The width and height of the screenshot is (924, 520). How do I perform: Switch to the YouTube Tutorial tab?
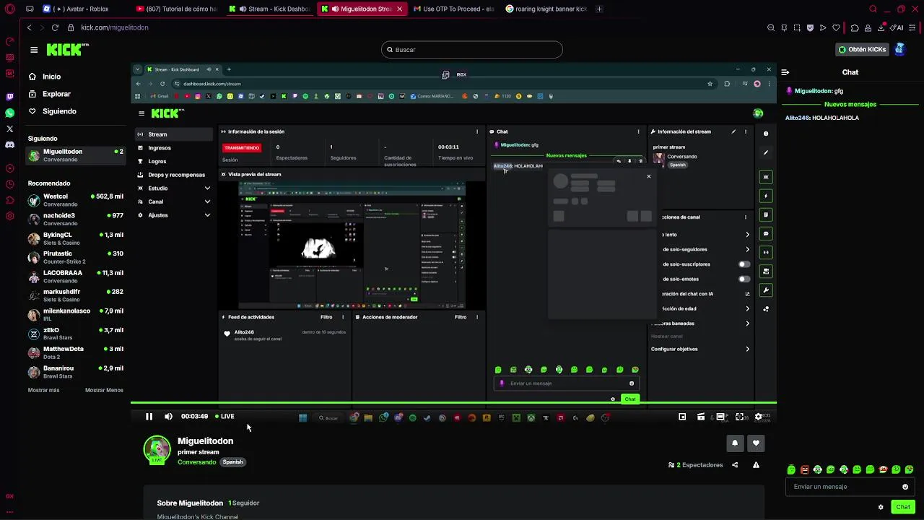pos(177,9)
